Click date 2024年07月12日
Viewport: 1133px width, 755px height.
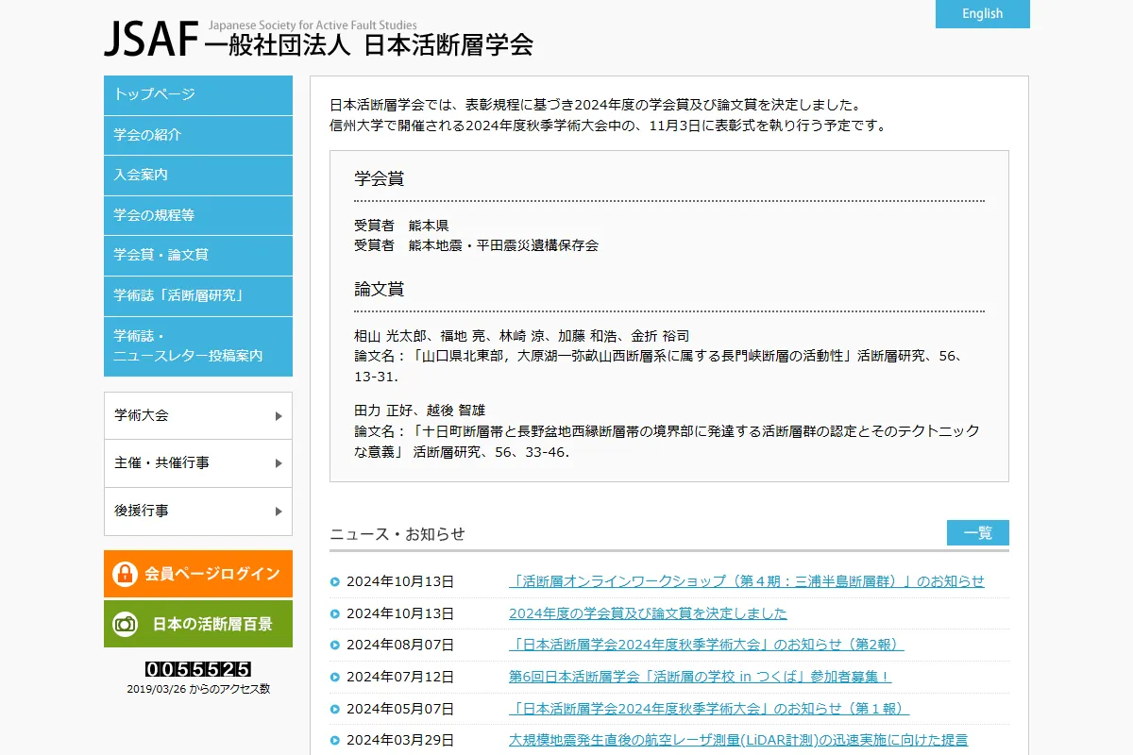click(400, 678)
